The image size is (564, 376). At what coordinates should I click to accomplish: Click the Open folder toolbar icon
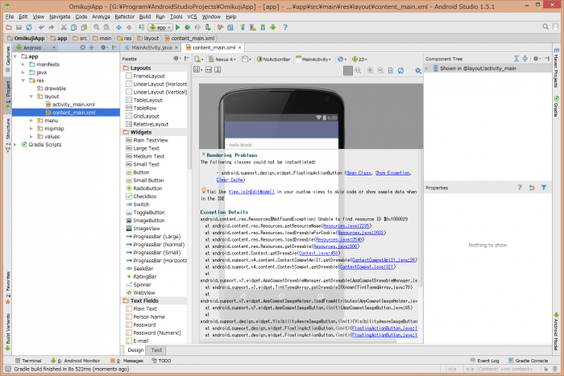point(9,27)
